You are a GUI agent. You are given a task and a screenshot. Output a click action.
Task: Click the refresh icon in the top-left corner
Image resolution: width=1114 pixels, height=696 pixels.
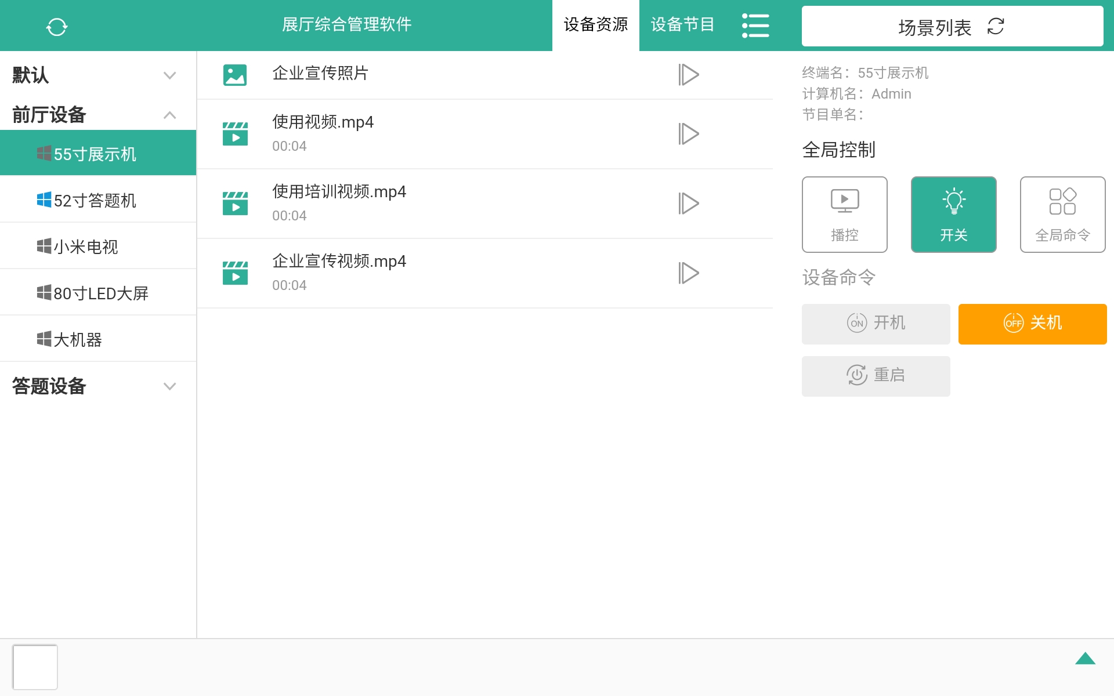(57, 26)
